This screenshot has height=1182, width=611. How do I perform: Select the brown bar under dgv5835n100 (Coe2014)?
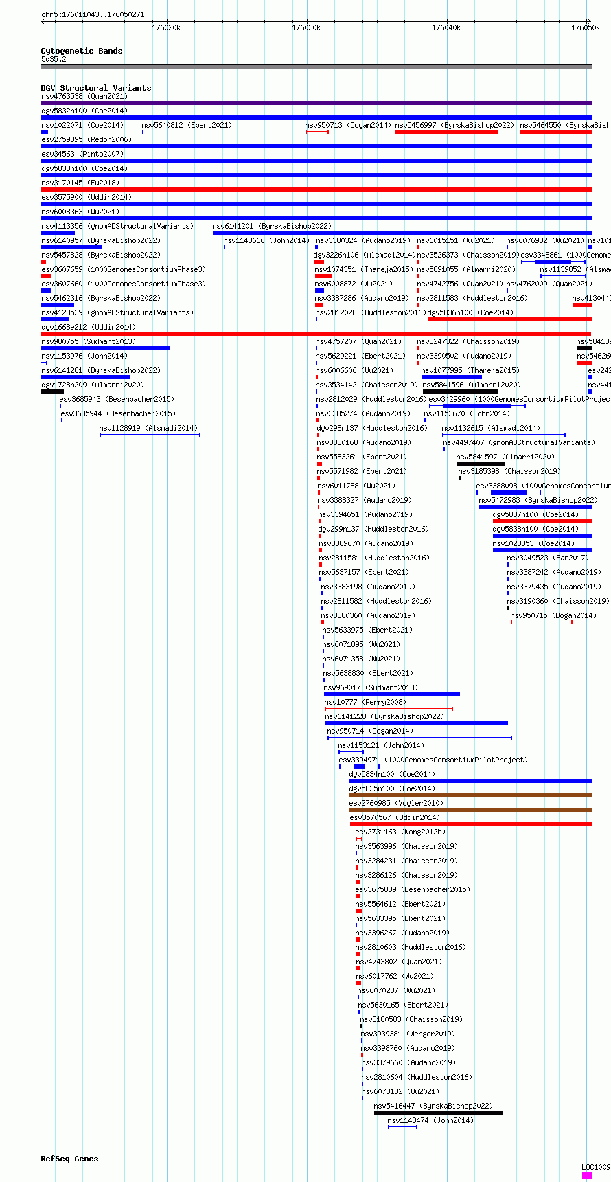(470, 795)
